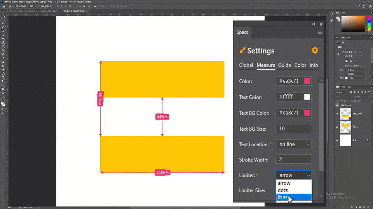Viewport: 373px width, 209px height.
Task: Hide the specs layer group
Action: 337,105
